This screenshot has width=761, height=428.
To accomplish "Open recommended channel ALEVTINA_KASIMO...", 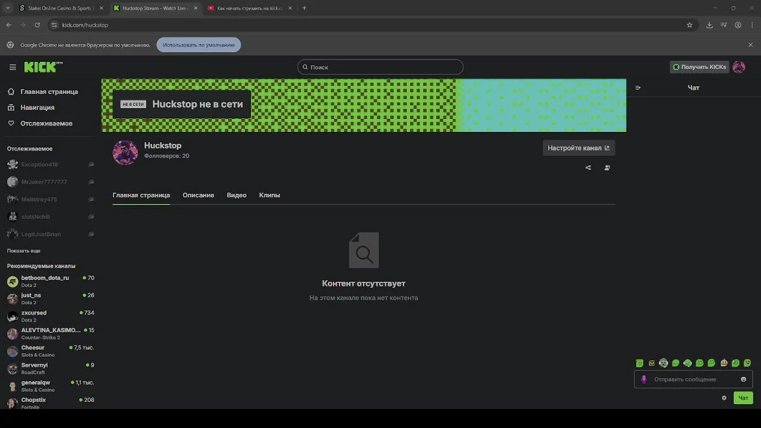I will pos(51,333).
